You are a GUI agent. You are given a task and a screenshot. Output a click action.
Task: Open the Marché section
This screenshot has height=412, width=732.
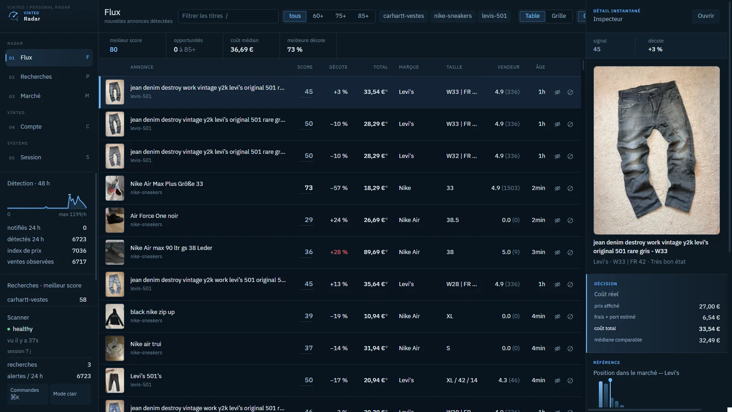coord(49,96)
